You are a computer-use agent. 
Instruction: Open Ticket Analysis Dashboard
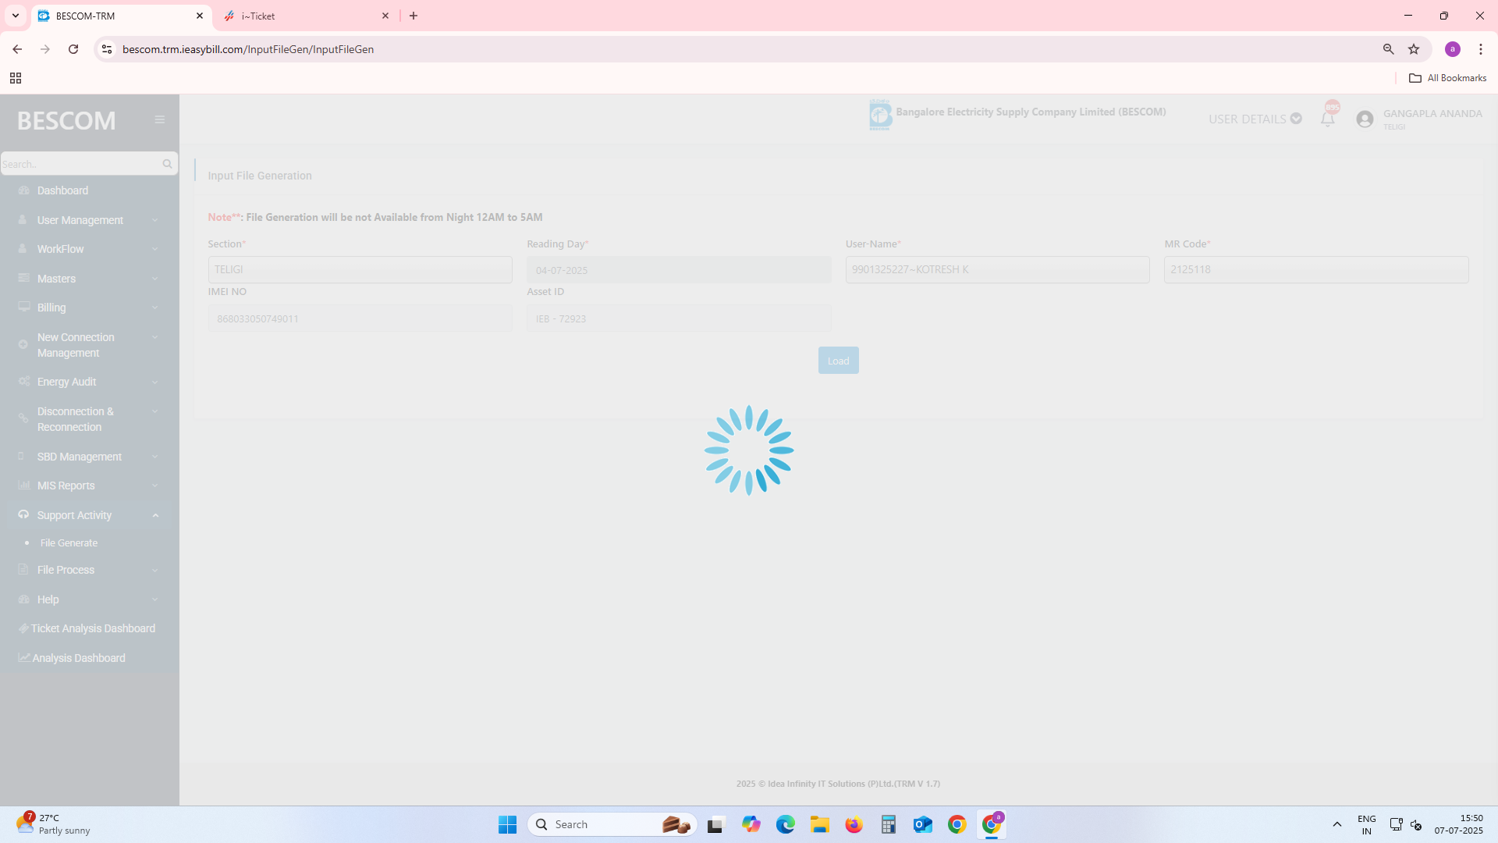(93, 629)
